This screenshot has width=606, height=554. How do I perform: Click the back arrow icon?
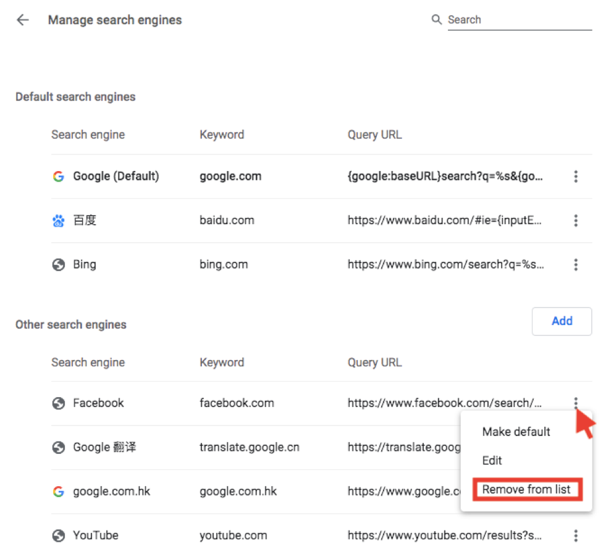[x=23, y=20]
